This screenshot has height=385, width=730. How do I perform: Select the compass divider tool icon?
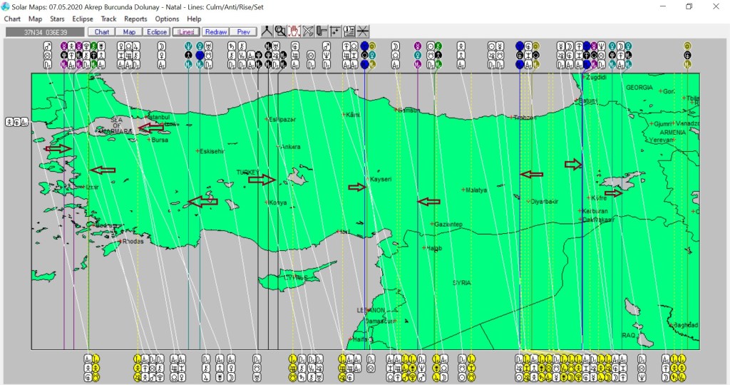(267, 31)
